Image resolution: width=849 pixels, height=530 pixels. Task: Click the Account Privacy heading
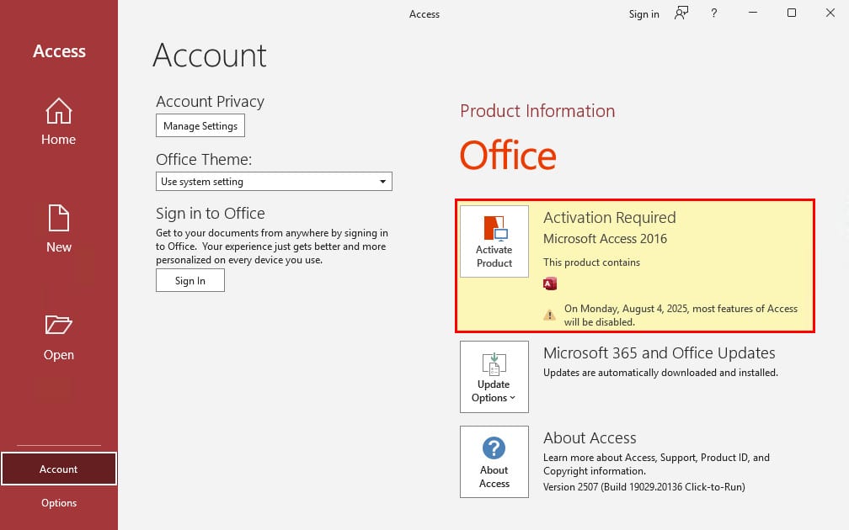[x=210, y=102]
